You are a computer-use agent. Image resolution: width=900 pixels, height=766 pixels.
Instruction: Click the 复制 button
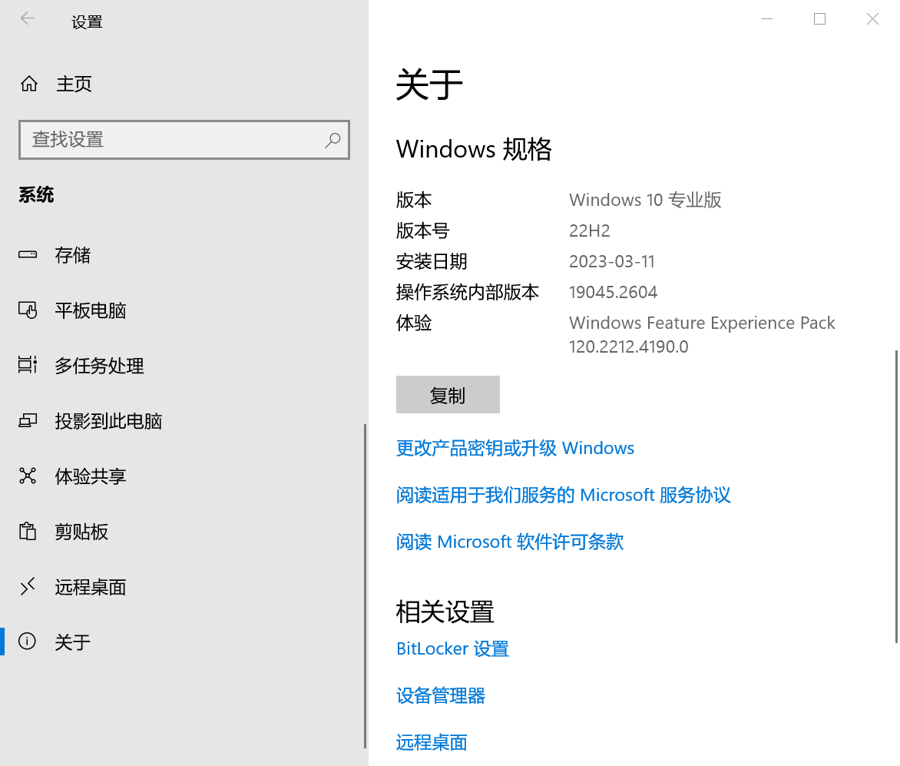(x=448, y=394)
